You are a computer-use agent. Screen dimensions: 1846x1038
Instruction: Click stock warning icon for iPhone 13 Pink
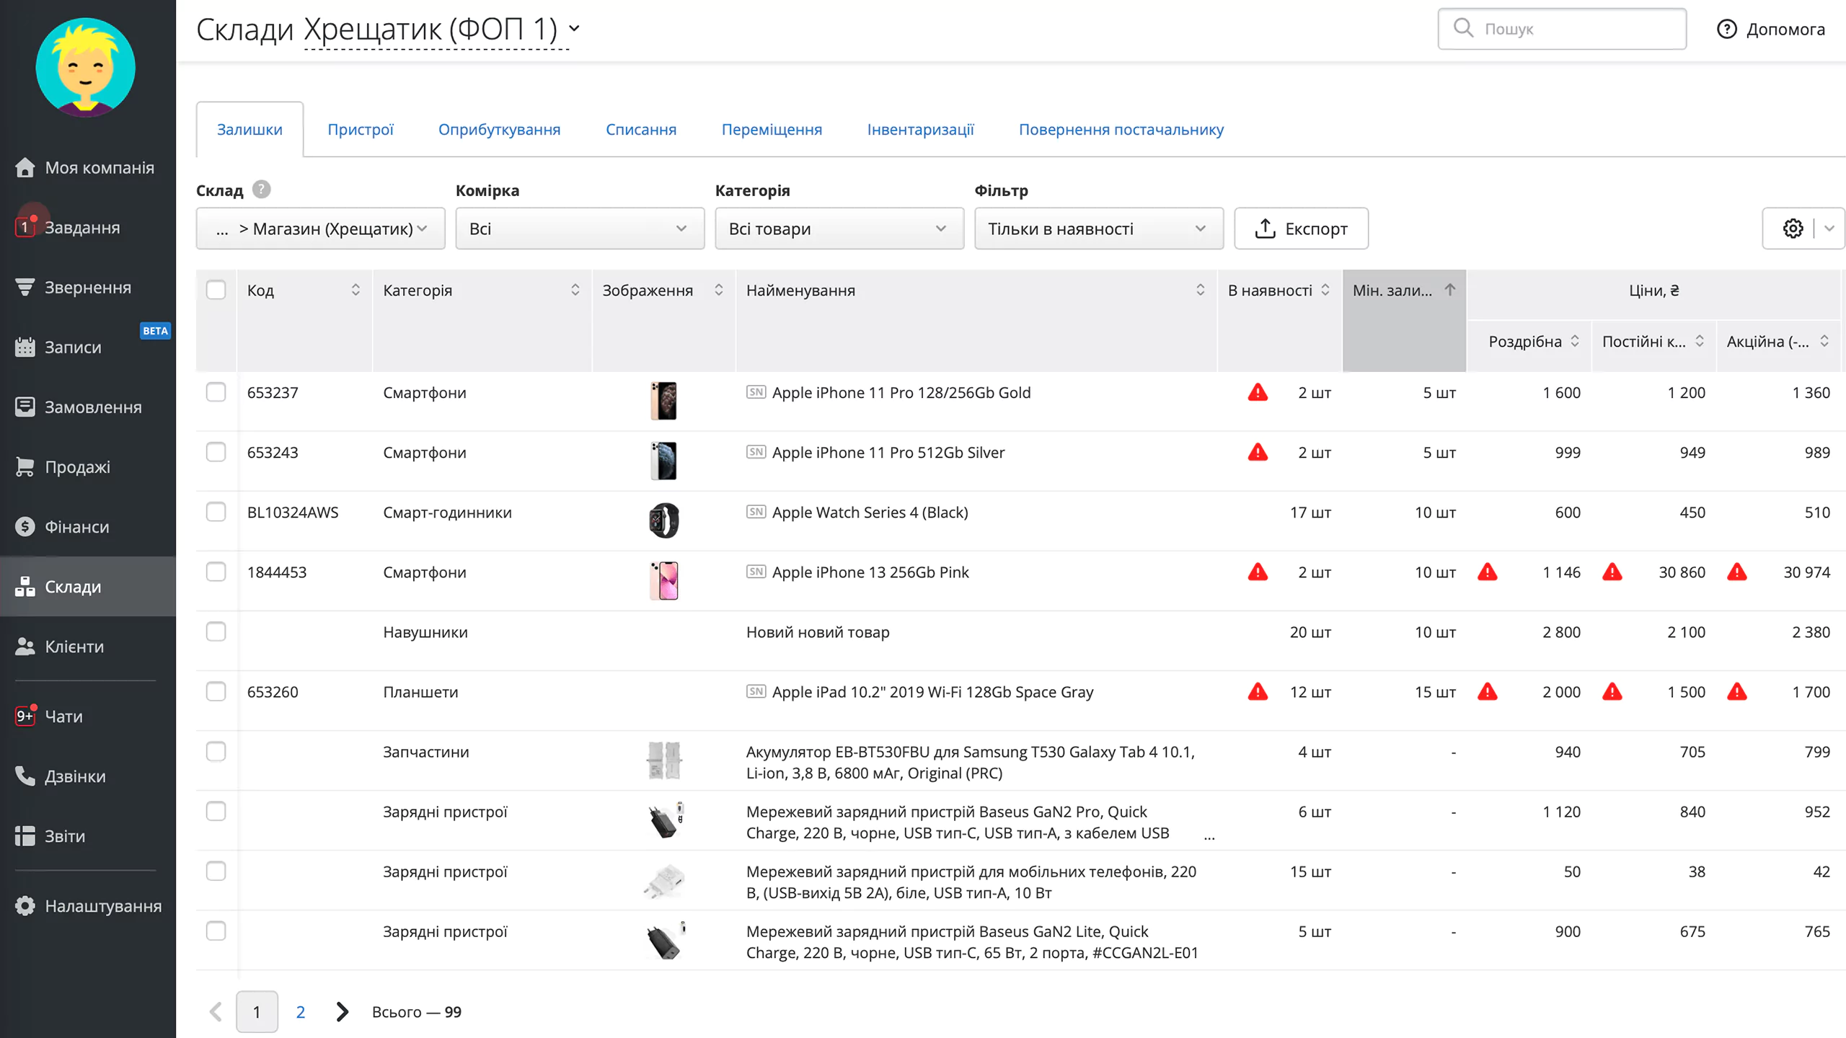[x=1258, y=572]
